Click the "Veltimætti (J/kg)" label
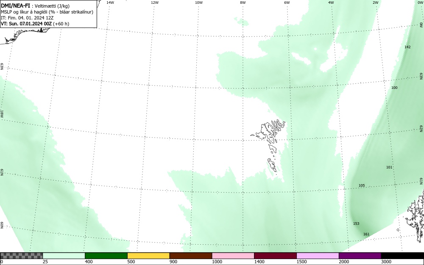424x265 pixels. (52, 6)
